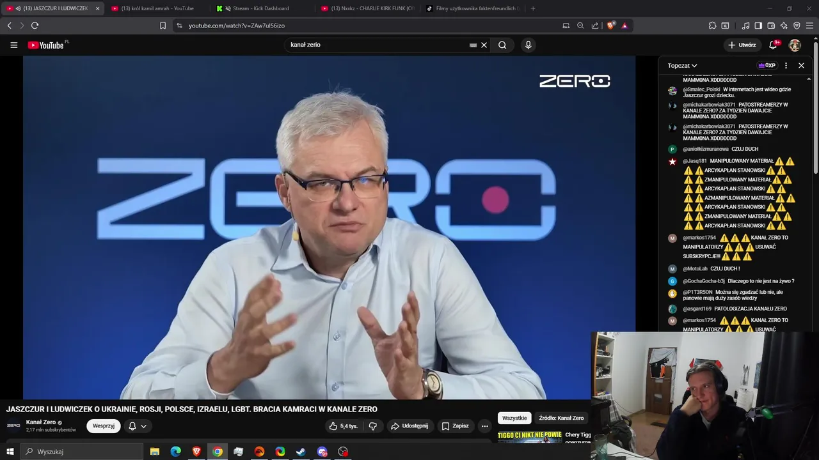Open the account avatar menu
The height and width of the screenshot is (460, 819).
coord(795,45)
